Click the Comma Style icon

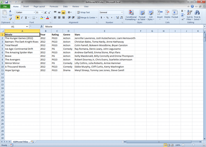point(112,17)
